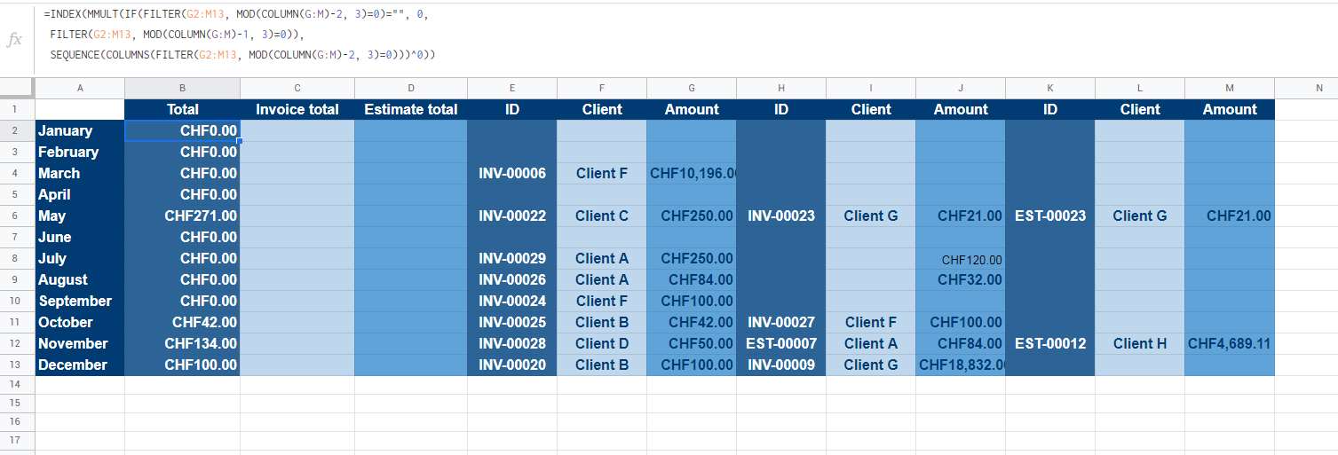Click cell INV-00029
The image size is (1338, 455).
click(512, 258)
